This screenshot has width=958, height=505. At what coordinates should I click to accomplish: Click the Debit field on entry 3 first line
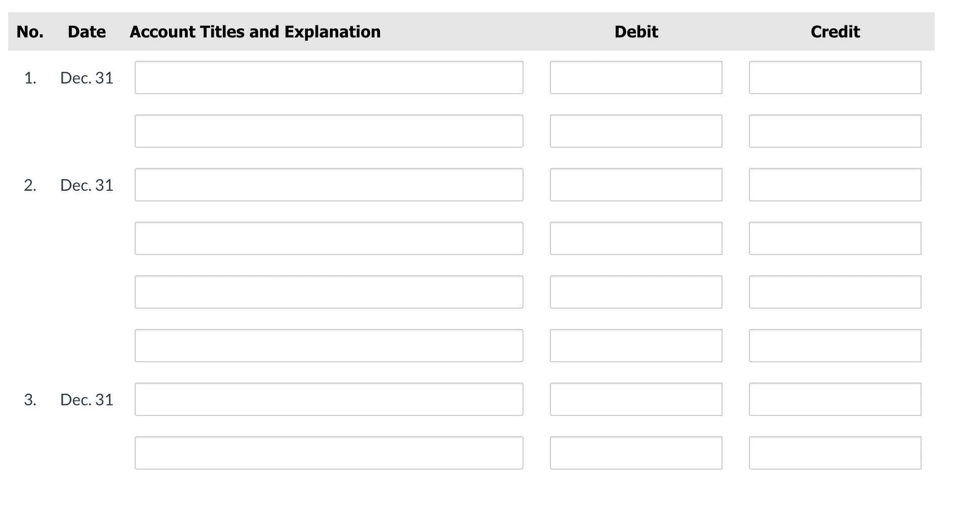(636, 399)
